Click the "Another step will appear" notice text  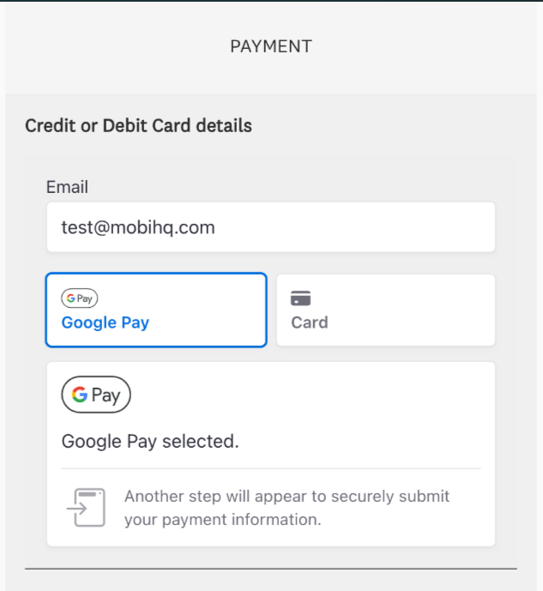(287, 497)
